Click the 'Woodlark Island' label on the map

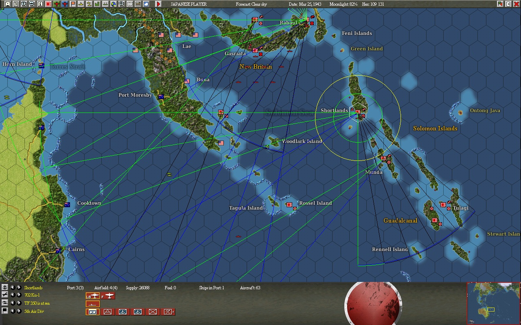[302, 141]
